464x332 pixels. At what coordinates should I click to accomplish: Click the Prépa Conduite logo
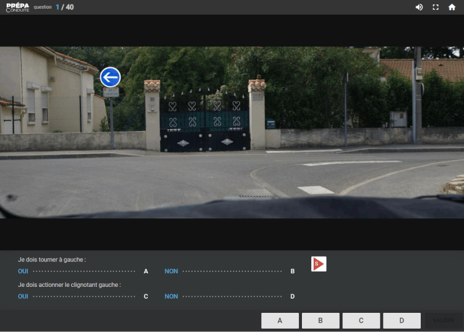17,7
